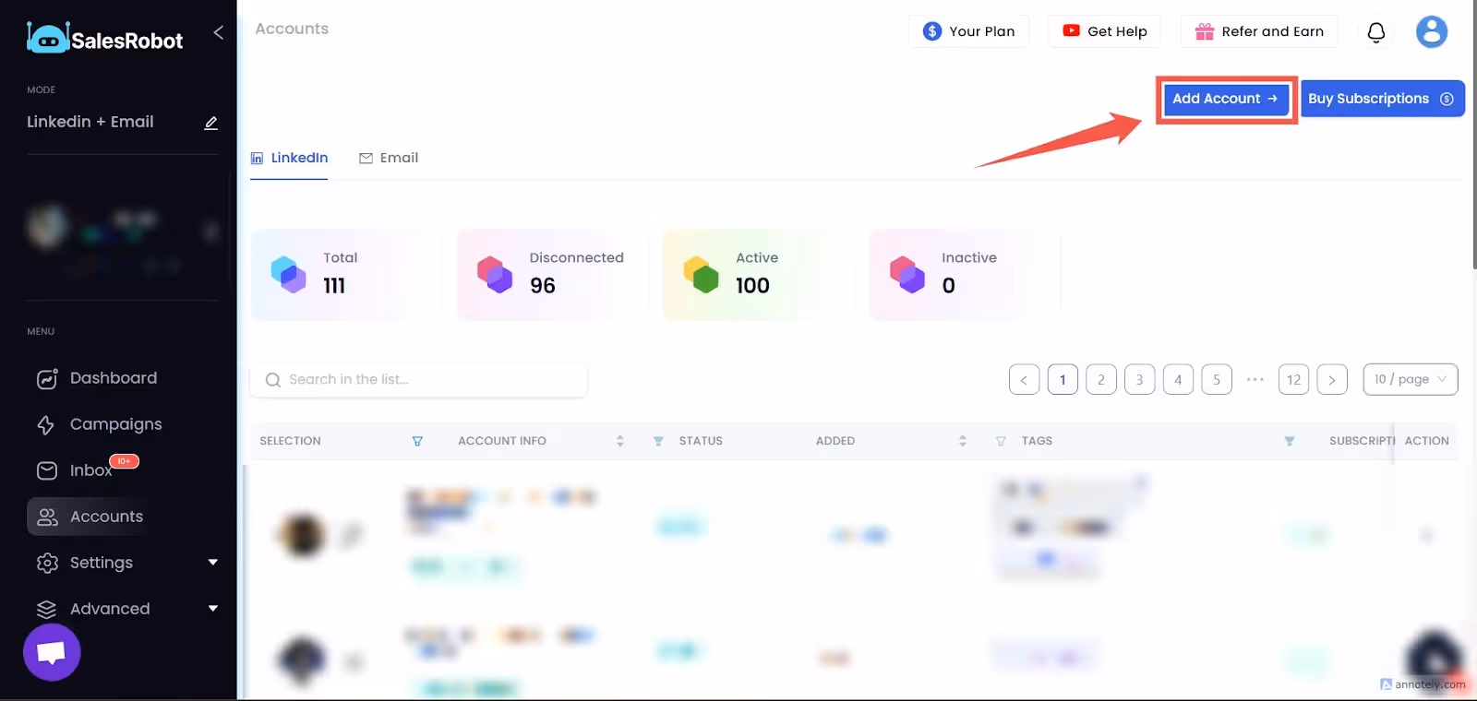Click the Subscription column header

[1362, 441]
